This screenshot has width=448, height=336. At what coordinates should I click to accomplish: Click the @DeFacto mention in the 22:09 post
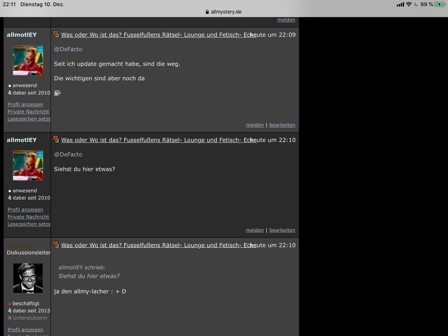[x=68, y=49]
